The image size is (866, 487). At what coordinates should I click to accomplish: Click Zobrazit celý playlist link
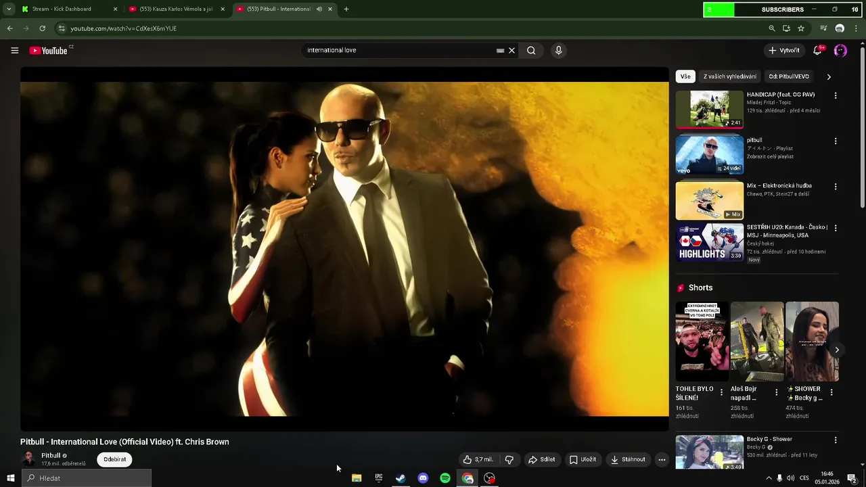pyautogui.click(x=770, y=156)
